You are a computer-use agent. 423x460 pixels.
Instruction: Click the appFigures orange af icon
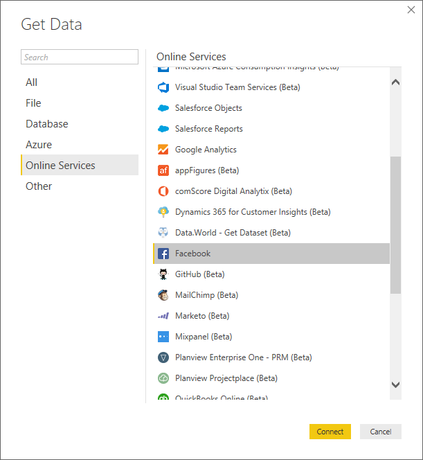(163, 170)
